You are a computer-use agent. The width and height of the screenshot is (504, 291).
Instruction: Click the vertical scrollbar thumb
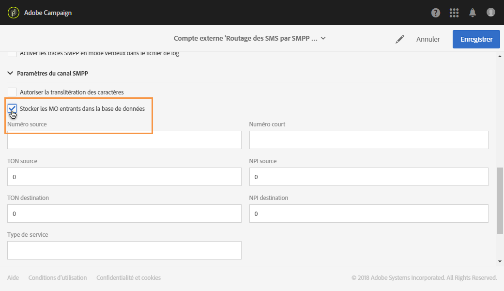500,200
